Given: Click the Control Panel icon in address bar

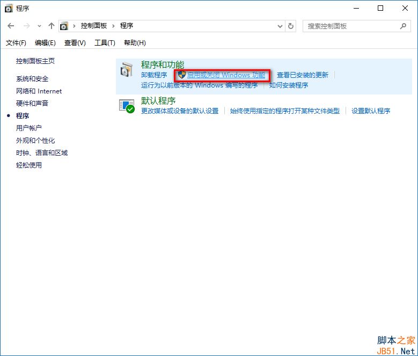Looking at the screenshot, I should pos(64,26).
